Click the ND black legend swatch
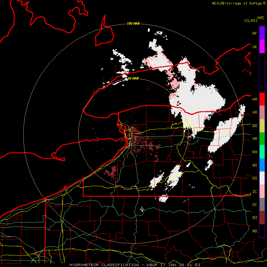The height and width of the screenshot is (267, 267). coord(262,231)
